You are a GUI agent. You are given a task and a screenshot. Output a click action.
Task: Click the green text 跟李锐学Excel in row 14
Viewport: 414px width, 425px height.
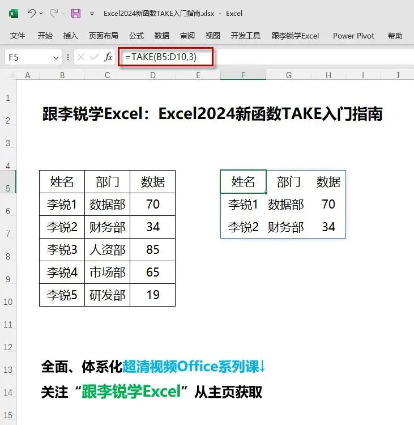[x=131, y=392]
